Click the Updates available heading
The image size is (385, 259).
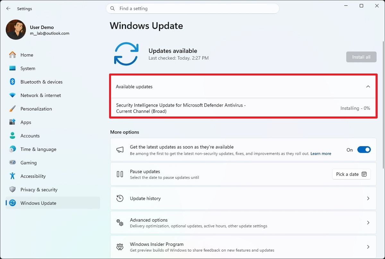[173, 51]
